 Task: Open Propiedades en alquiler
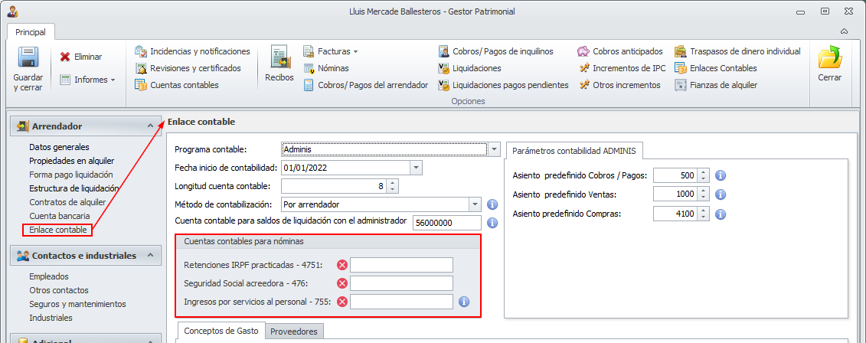pos(72,161)
